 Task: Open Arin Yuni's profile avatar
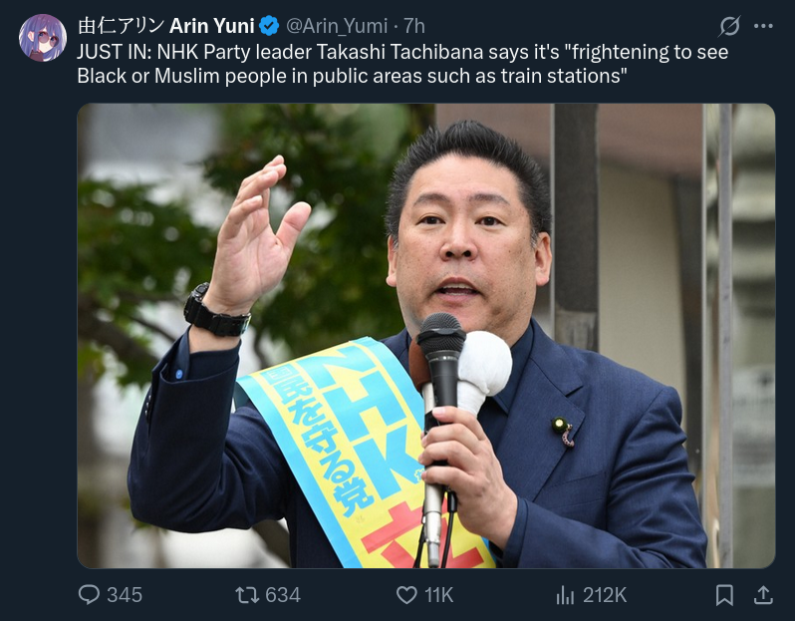43,38
